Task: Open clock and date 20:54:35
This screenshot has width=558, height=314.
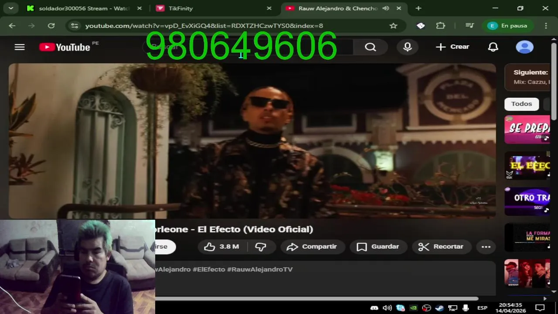Action: pyautogui.click(x=510, y=308)
